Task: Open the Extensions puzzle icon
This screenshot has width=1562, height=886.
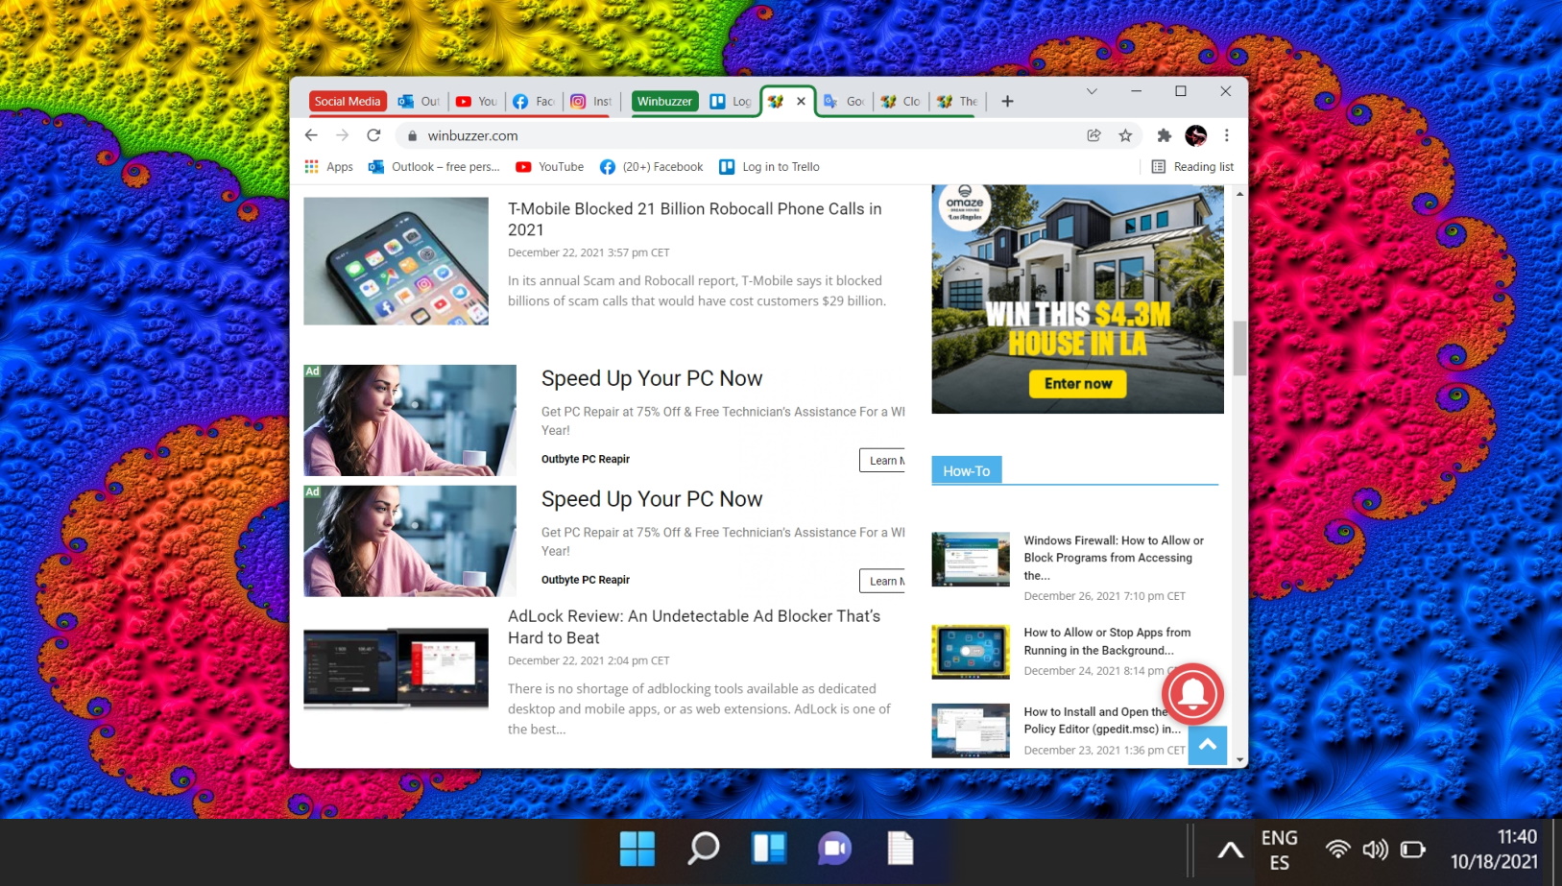Action: coord(1164,135)
